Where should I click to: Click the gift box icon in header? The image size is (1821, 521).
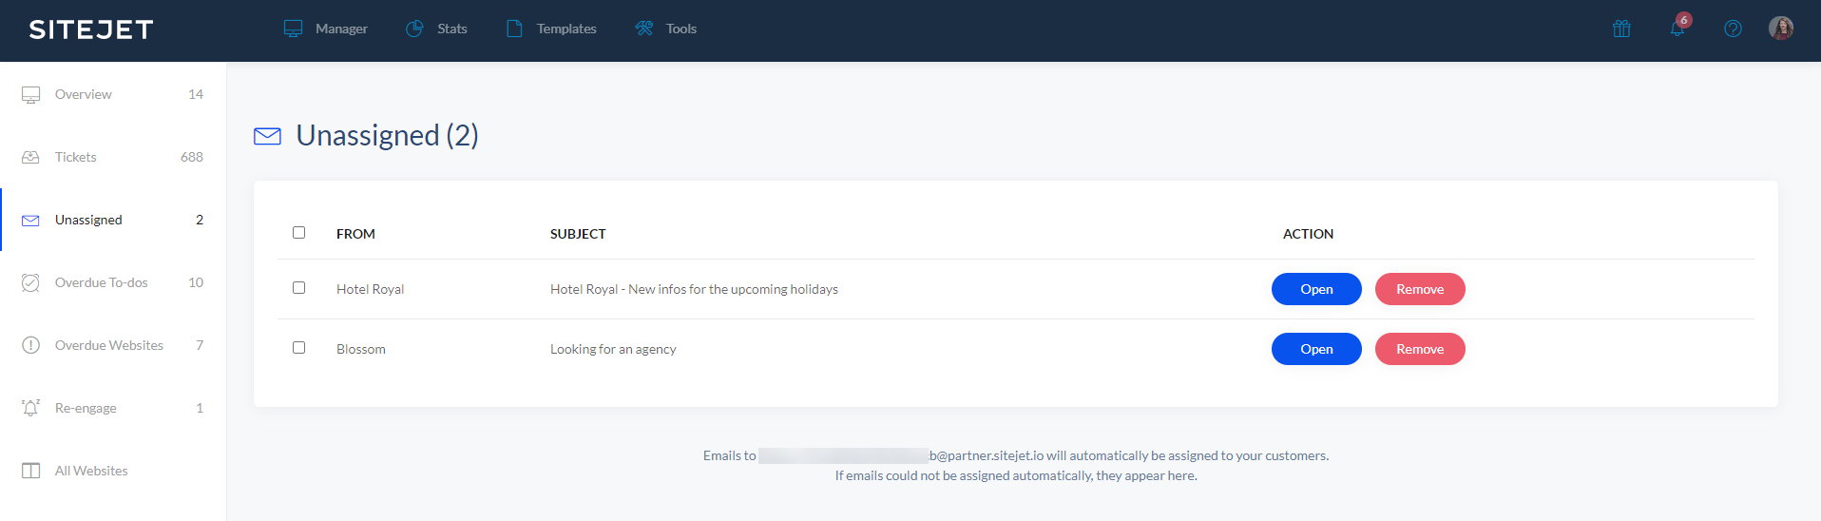1621,29
